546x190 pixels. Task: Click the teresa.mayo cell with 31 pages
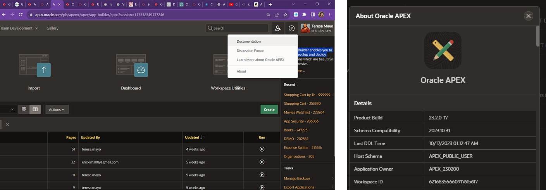[x=91, y=149]
